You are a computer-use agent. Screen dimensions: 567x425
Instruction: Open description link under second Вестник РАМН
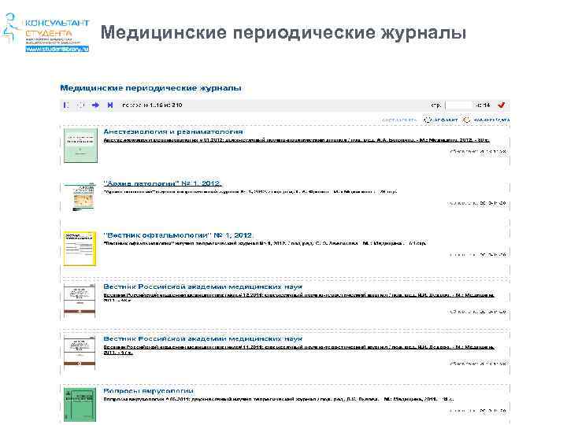click(x=298, y=349)
